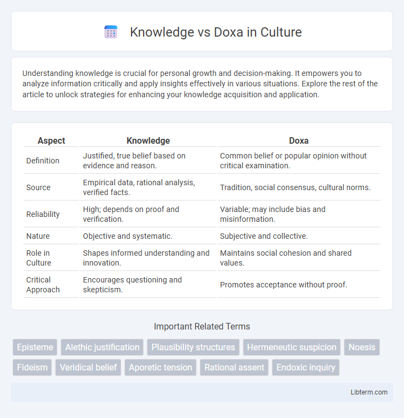Viewport: 404px width, 418px height.
Task: Click the Aspect column header
Action: coord(51,140)
